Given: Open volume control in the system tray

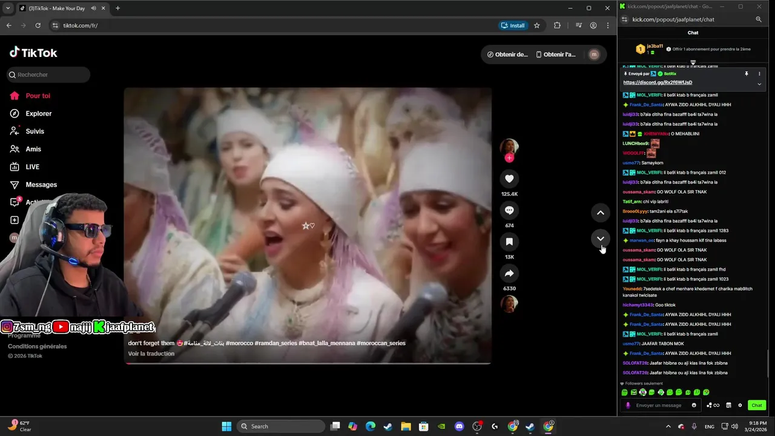Looking at the screenshot, I should click(x=734, y=426).
